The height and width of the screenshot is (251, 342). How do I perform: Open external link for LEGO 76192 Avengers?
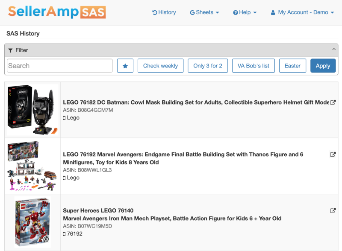[x=333, y=155]
